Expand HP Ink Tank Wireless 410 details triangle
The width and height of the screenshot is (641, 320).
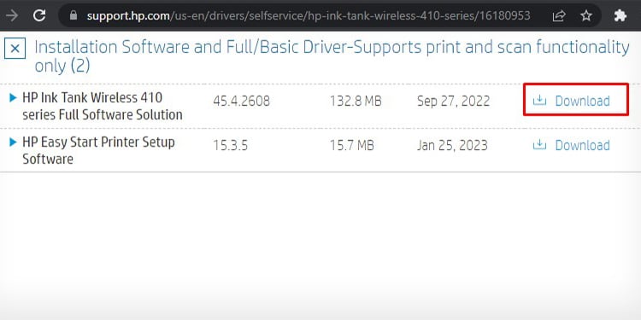coord(13,97)
